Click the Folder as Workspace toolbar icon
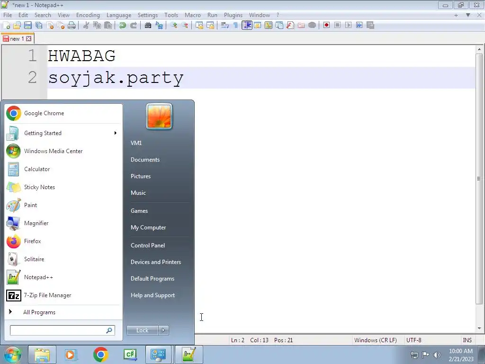The width and height of the screenshot is (485, 364). (x=301, y=26)
